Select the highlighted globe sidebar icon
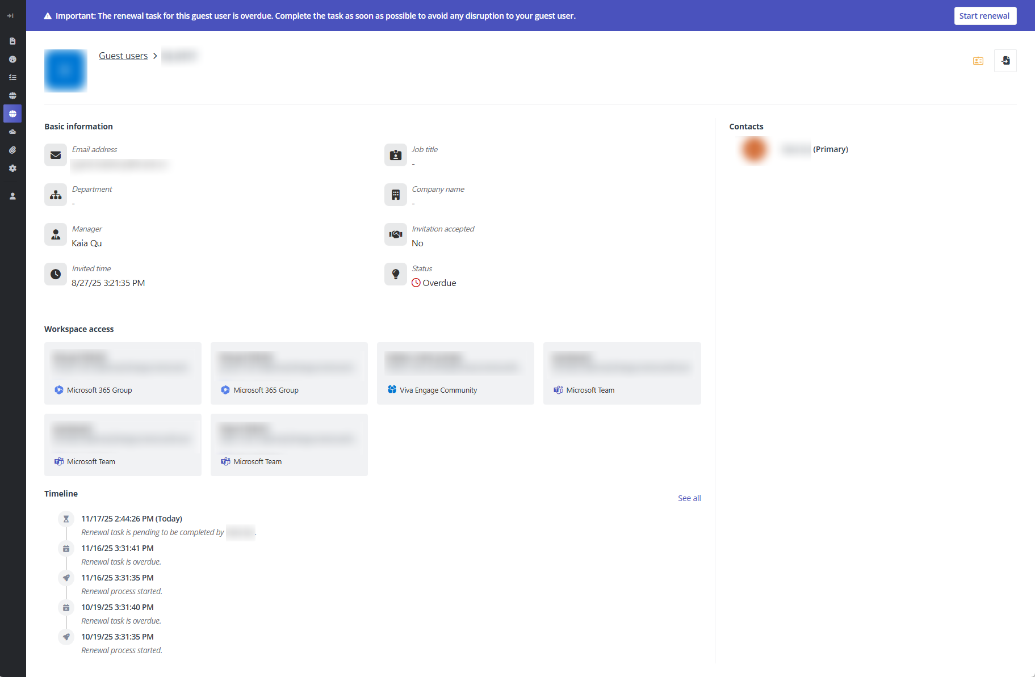The image size is (1035, 677). pyautogui.click(x=12, y=113)
